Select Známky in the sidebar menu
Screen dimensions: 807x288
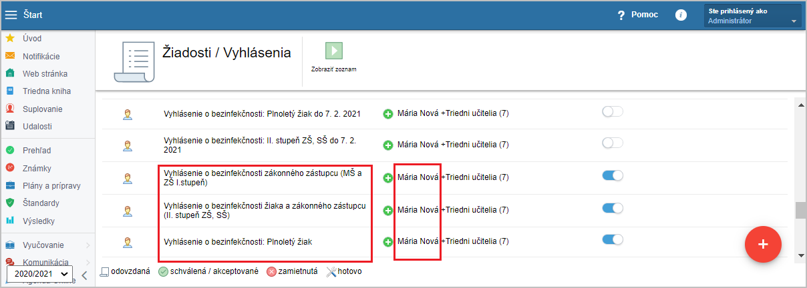tap(37, 169)
